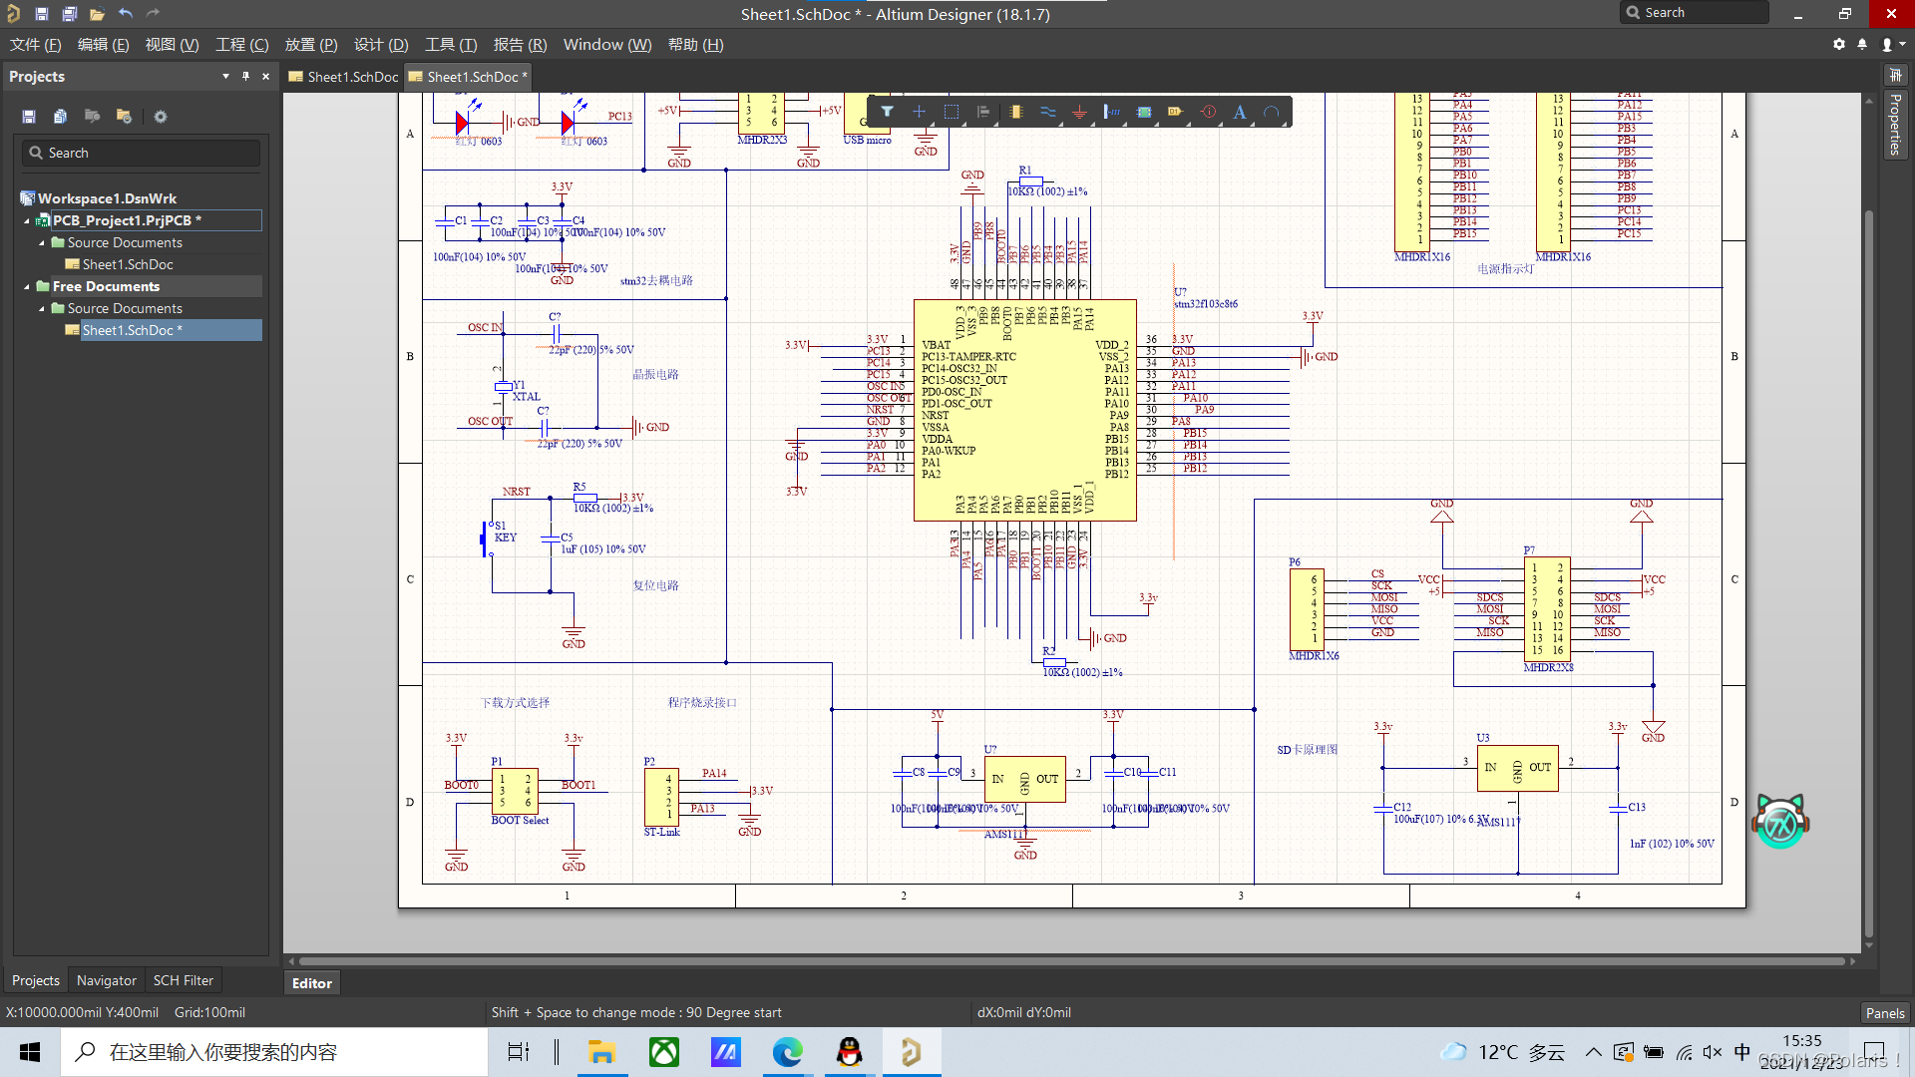Open the selection filter funnel tool
This screenshot has height=1077, width=1915.
coord(887,112)
